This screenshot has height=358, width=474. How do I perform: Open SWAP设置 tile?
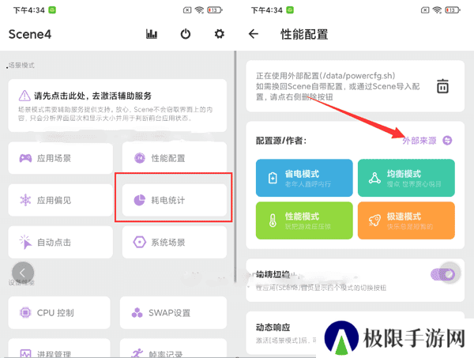173,313
